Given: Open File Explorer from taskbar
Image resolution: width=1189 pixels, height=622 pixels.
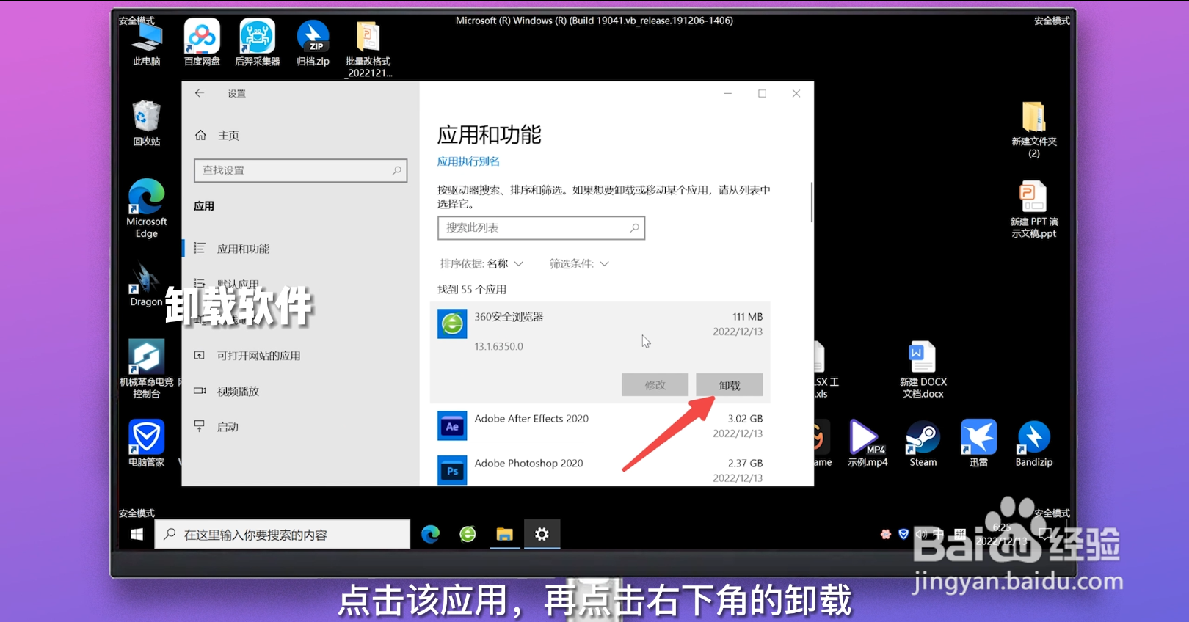Looking at the screenshot, I should tap(504, 535).
